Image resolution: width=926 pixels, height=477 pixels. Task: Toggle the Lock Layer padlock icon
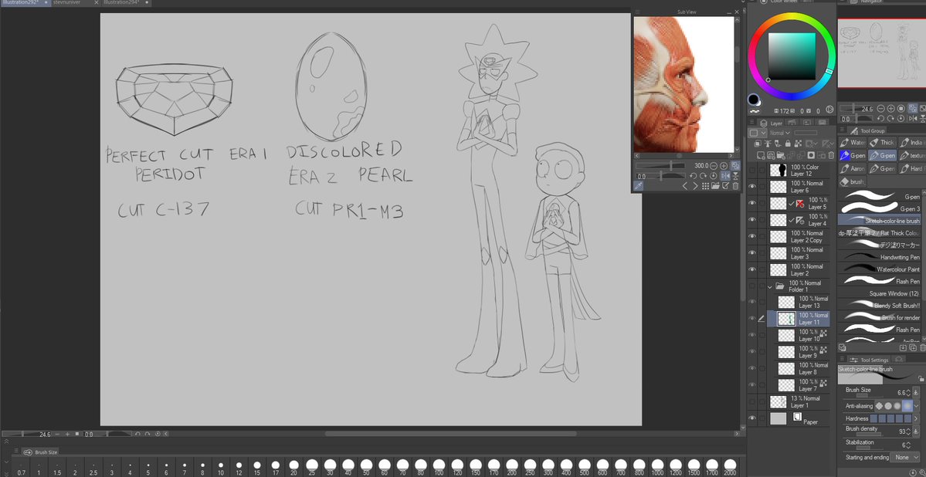[x=788, y=144]
